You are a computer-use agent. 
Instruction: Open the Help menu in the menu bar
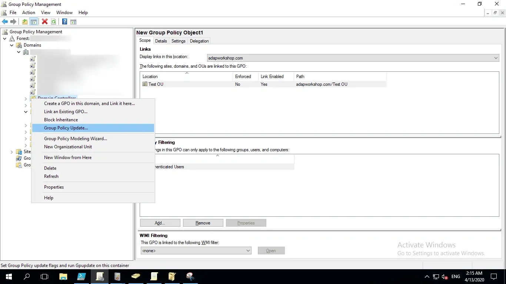[83, 13]
